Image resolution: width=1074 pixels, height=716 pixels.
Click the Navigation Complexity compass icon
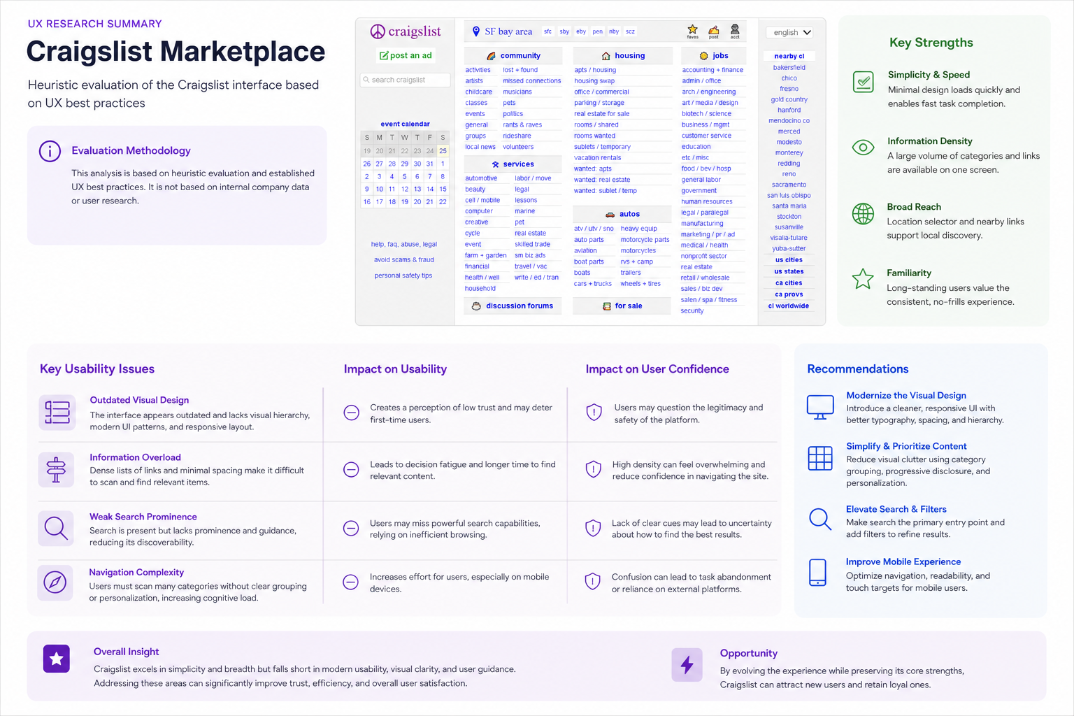(x=55, y=582)
